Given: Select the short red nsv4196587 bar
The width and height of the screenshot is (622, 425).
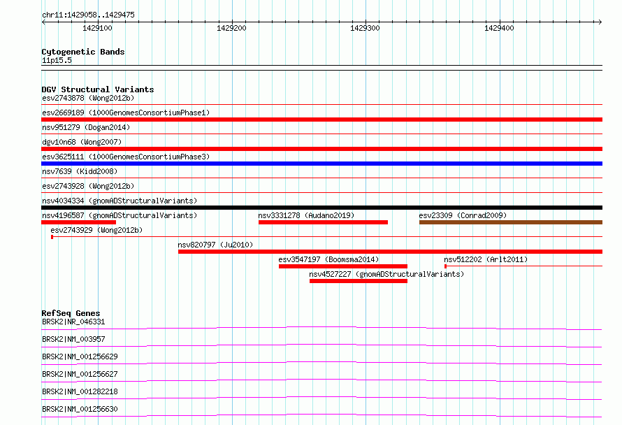Looking at the screenshot, I should [x=78, y=222].
